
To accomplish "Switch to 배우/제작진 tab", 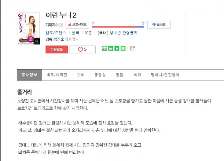I will (57, 75).
